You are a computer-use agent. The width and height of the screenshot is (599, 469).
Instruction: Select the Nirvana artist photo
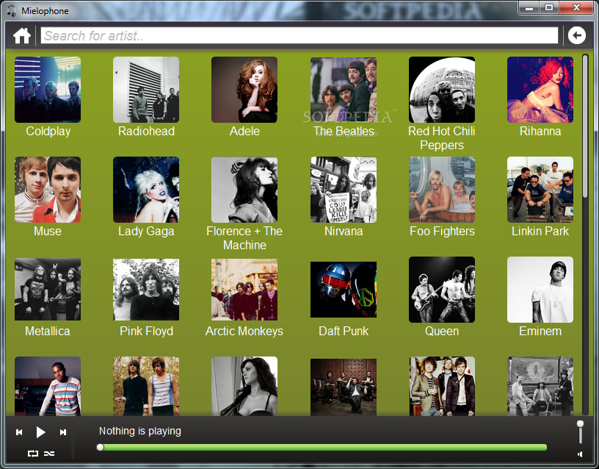pos(344,190)
